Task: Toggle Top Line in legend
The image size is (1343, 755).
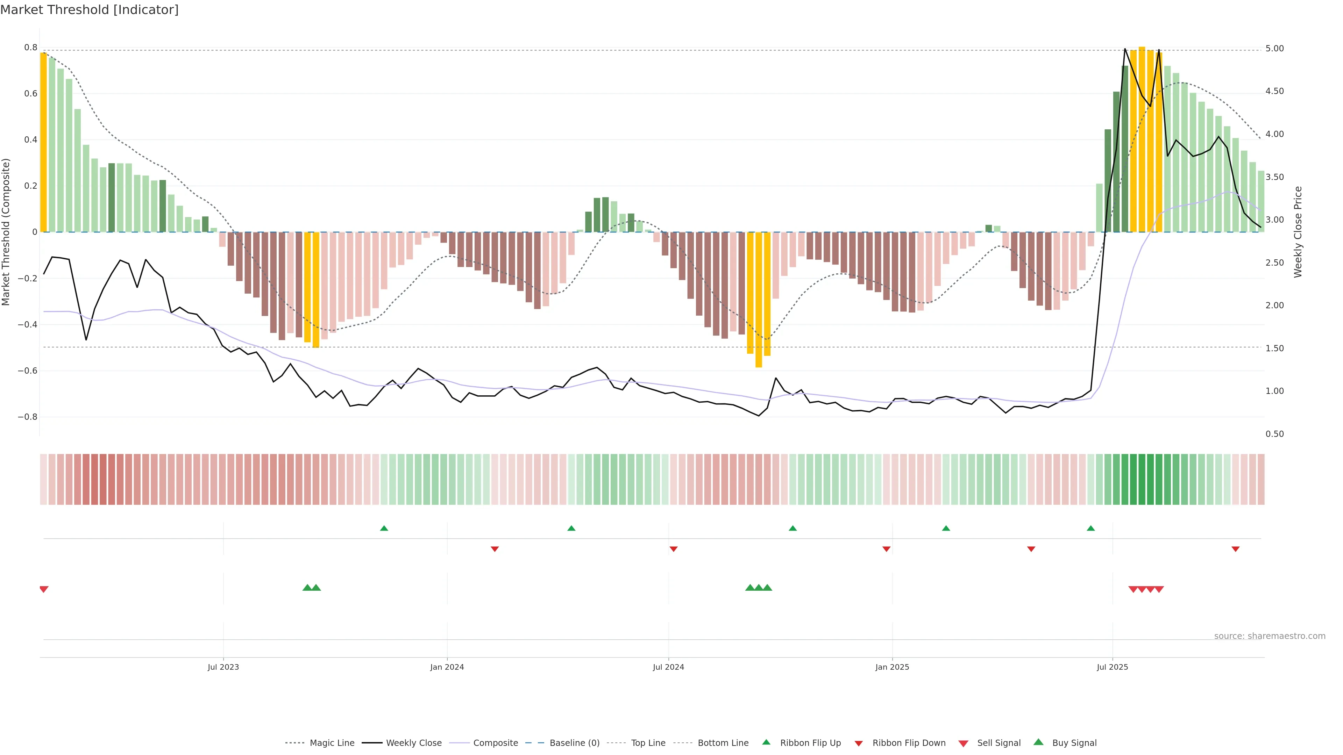Action: click(x=648, y=743)
